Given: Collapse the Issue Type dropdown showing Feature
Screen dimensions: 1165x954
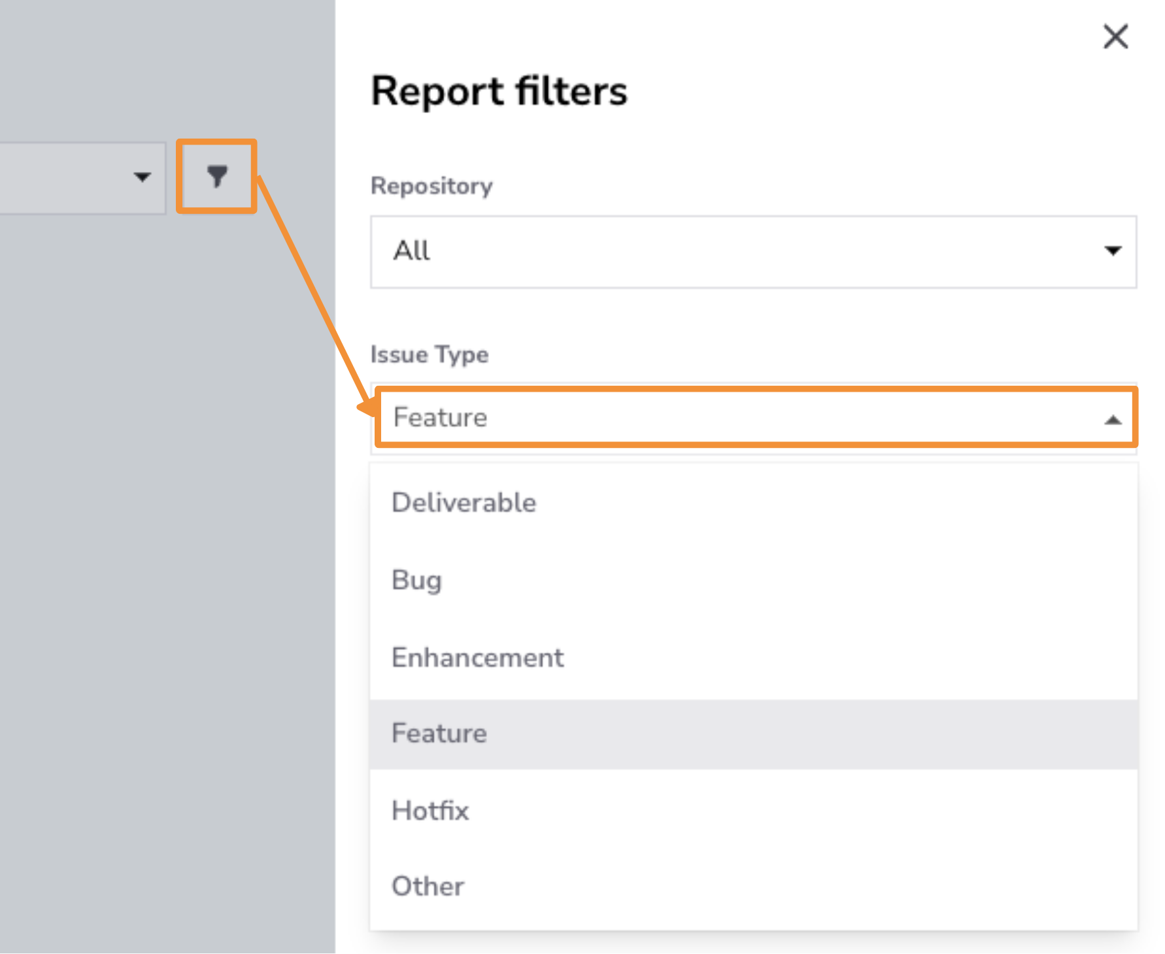Looking at the screenshot, I should coord(753,418).
